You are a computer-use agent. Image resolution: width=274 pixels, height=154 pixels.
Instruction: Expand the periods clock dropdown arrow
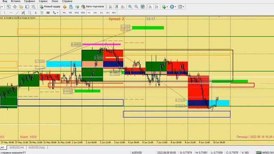[x=175, y=7]
